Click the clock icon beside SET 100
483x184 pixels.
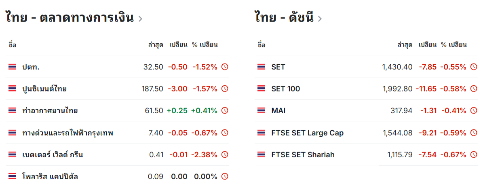coord(474,89)
